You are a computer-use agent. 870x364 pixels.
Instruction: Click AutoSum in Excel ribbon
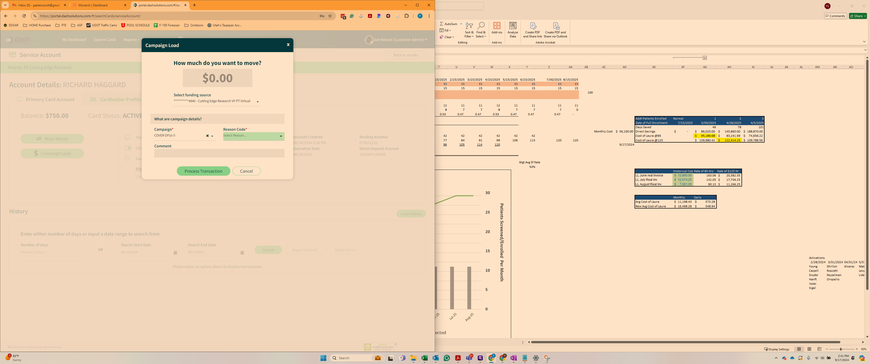coord(448,24)
